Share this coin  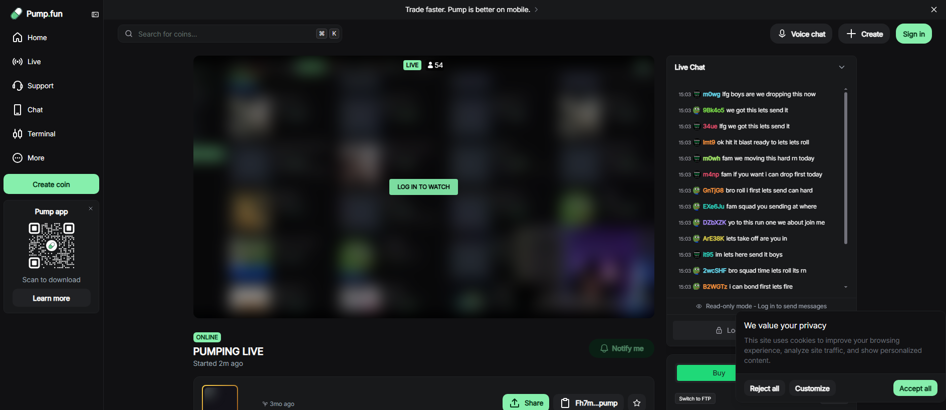coord(526,403)
